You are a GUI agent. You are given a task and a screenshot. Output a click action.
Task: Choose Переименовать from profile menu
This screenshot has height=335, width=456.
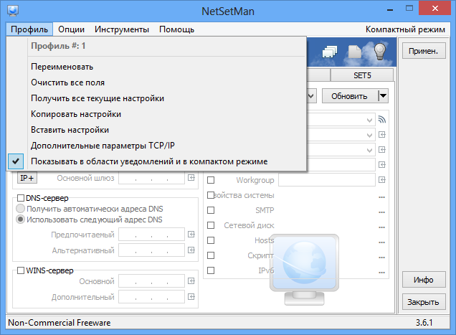[x=167, y=67]
